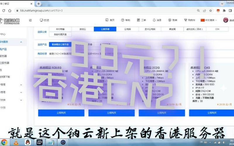
Task: Bookmark this page with the star icon
Action: pyautogui.click(x=211, y=11)
